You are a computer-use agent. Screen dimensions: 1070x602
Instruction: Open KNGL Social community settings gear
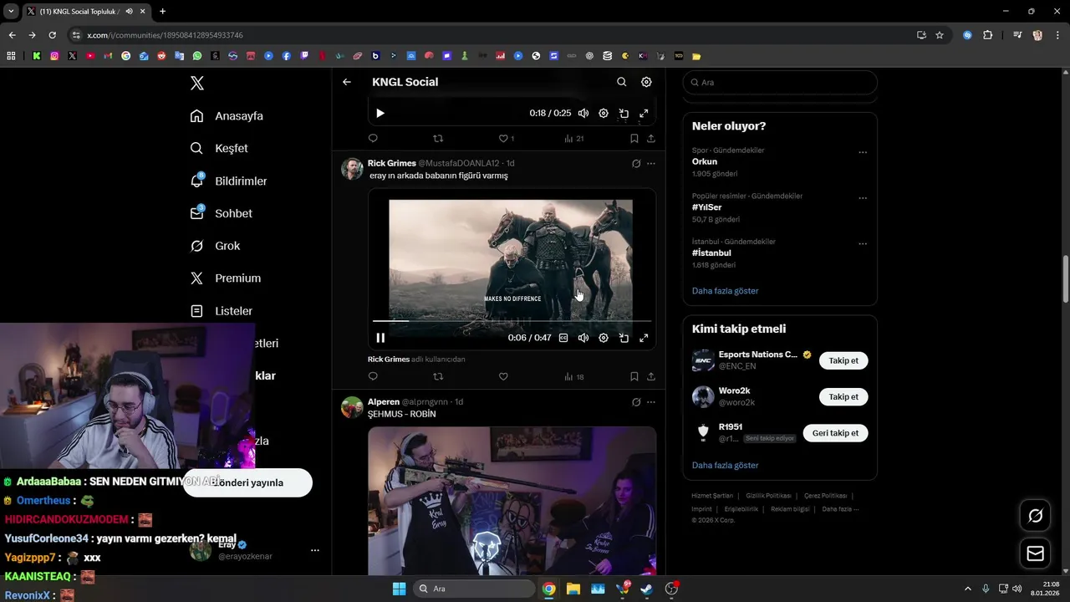pyautogui.click(x=646, y=82)
